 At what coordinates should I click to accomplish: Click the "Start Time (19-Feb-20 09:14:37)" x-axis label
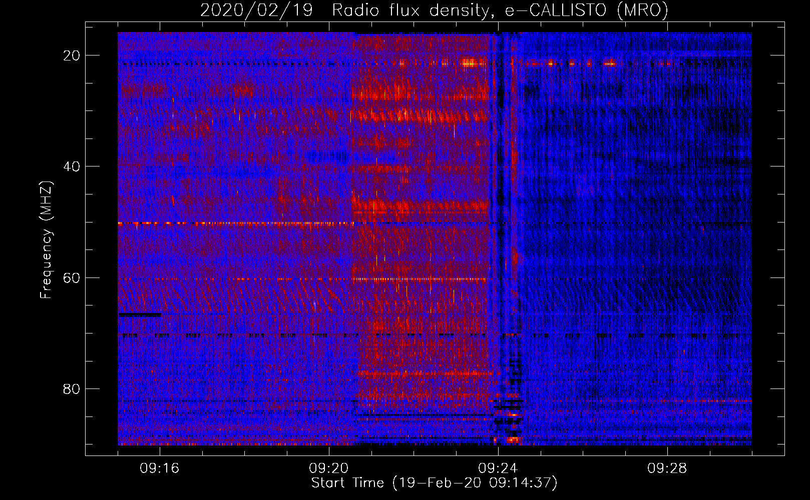(x=434, y=483)
